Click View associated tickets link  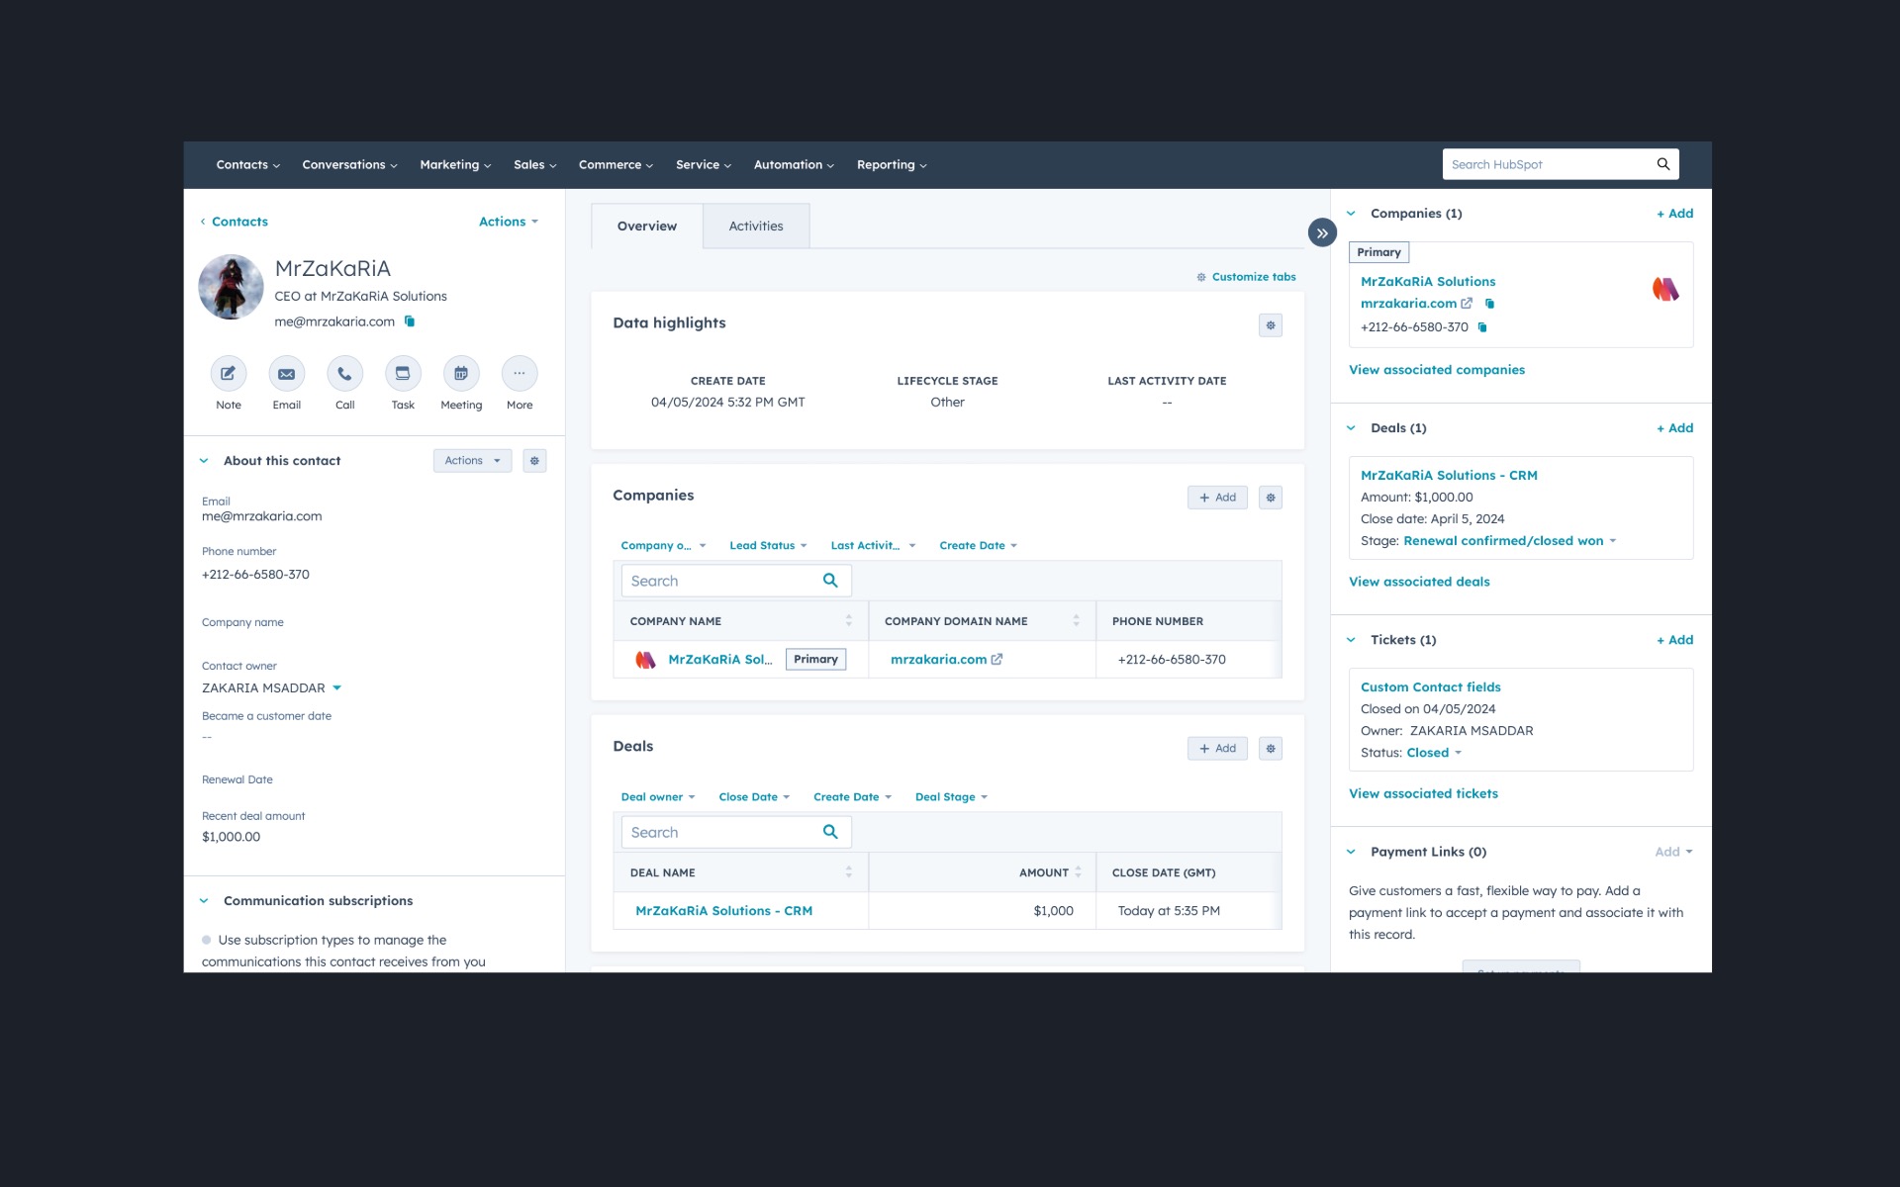coord(1423,791)
